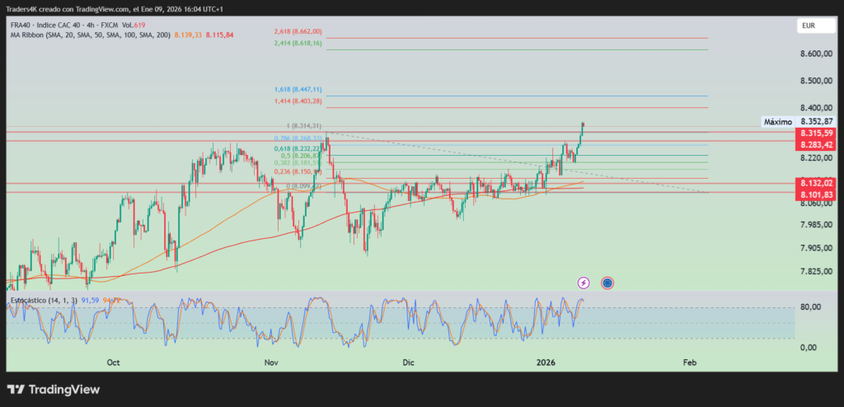The width and height of the screenshot is (844, 407).
Task: Open the EUR currency selector
Action: (808, 26)
